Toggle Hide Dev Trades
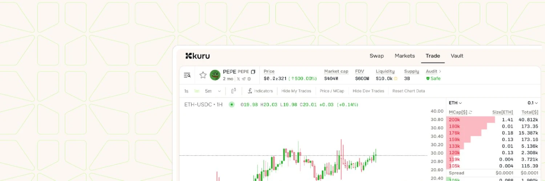 tap(368, 91)
